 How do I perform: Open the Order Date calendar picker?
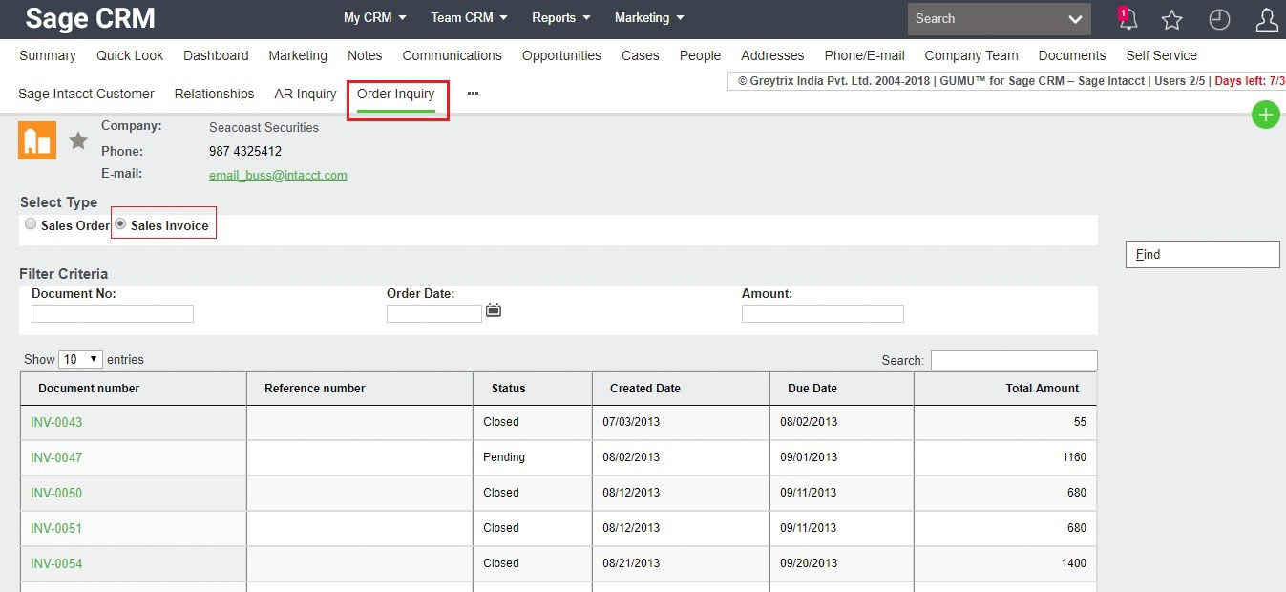tap(494, 310)
